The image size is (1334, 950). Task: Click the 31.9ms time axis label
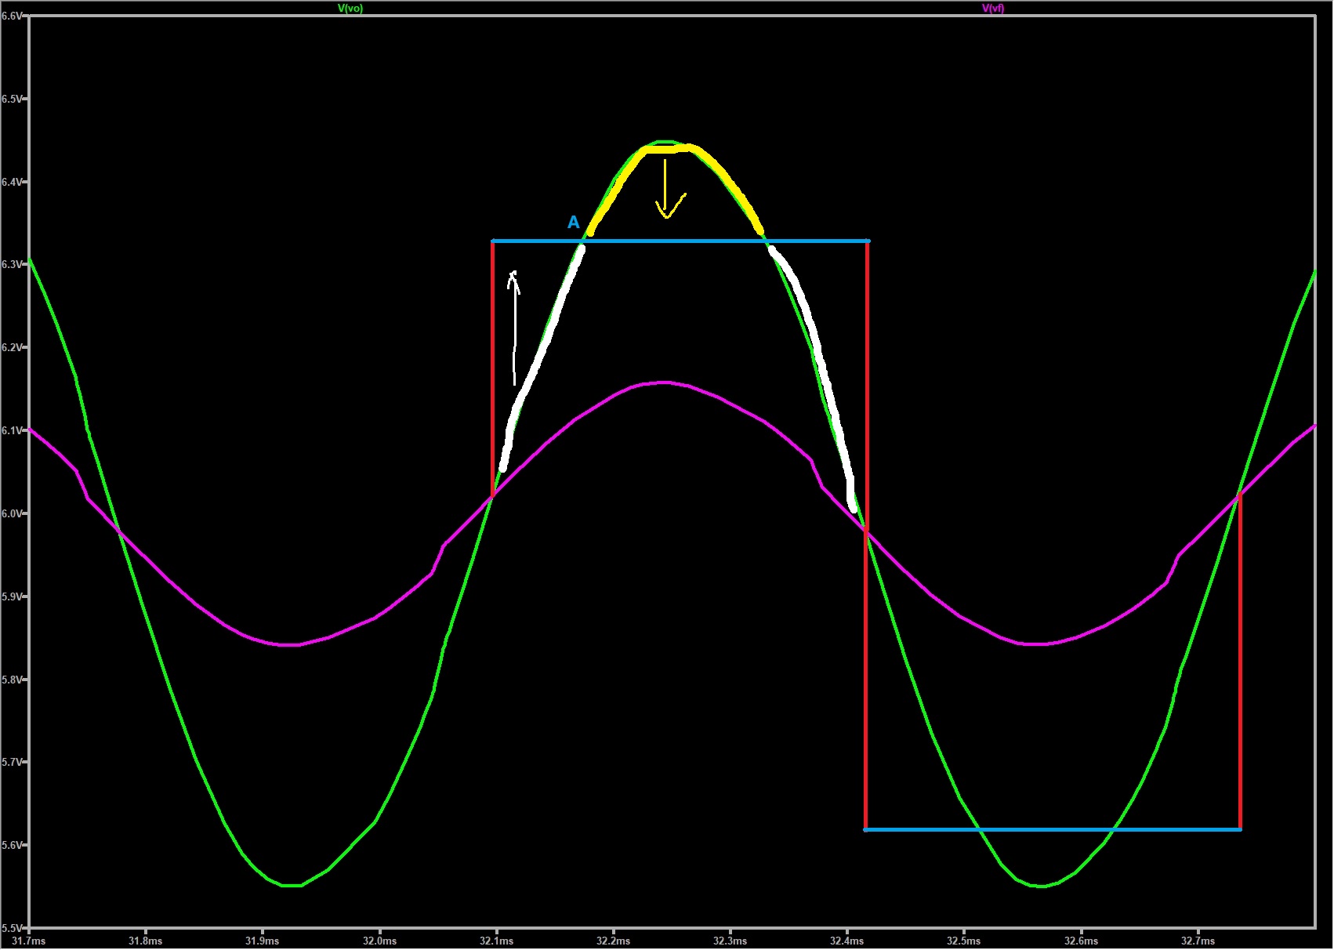point(263,941)
